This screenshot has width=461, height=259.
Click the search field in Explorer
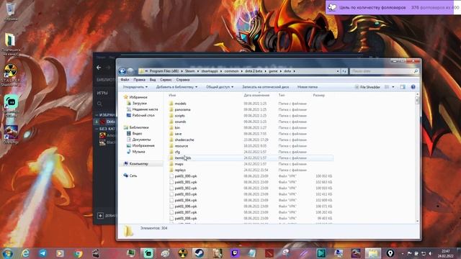click(384, 71)
